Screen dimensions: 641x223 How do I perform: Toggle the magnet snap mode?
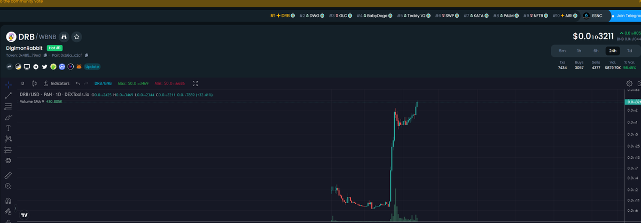click(x=8, y=201)
